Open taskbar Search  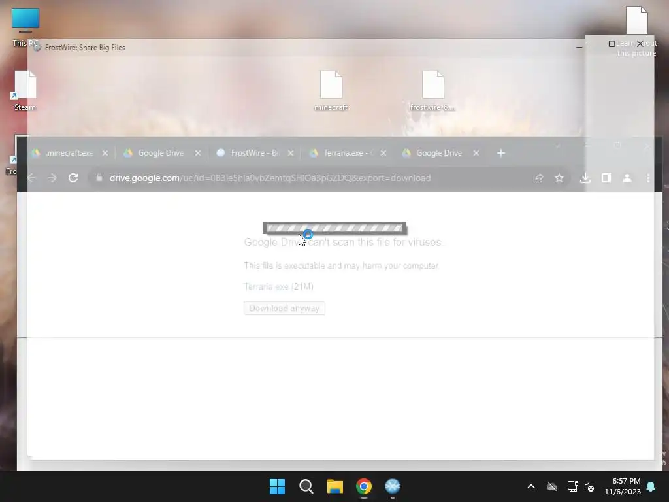306,486
